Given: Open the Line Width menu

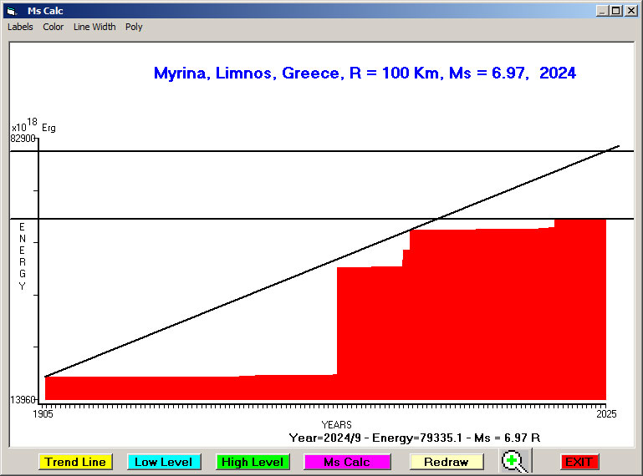Looking at the screenshot, I should pyautogui.click(x=94, y=27).
